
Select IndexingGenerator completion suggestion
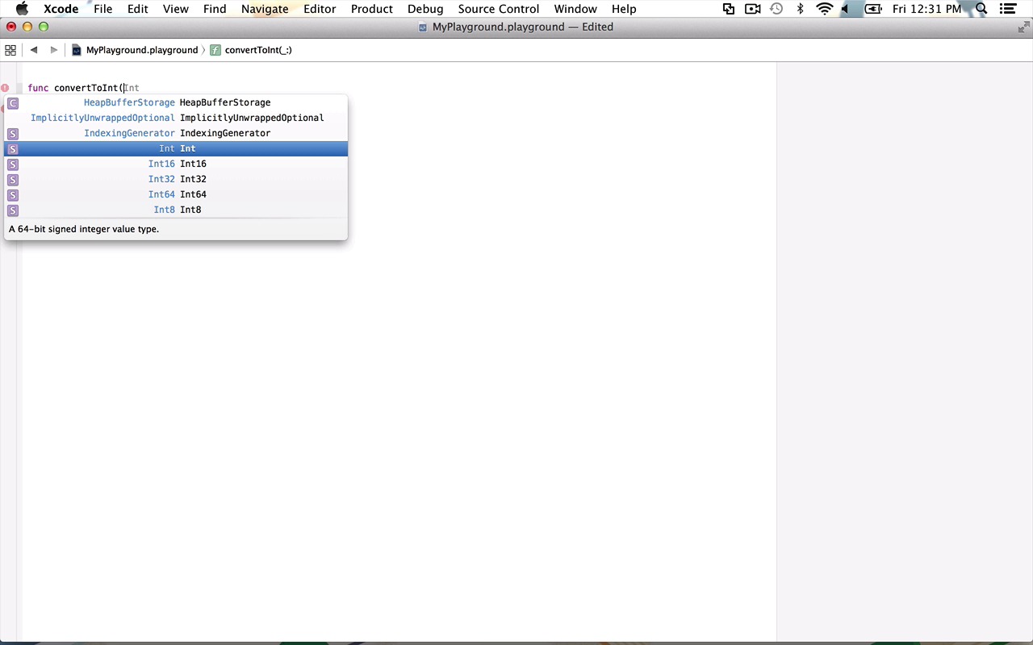pos(176,134)
